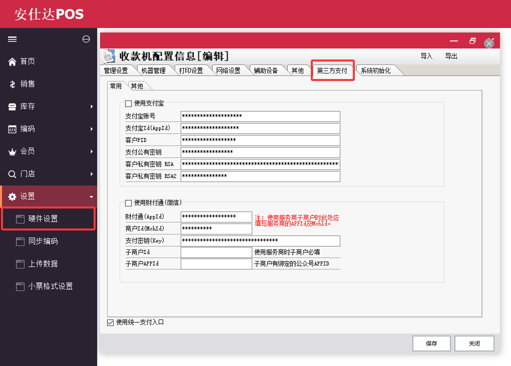Click the code icon beside 编码
Viewport: 511px width, 366px height.
click(x=12, y=129)
